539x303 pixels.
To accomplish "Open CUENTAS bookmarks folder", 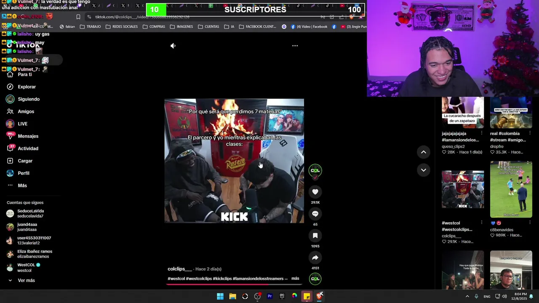I will pos(208,27).
